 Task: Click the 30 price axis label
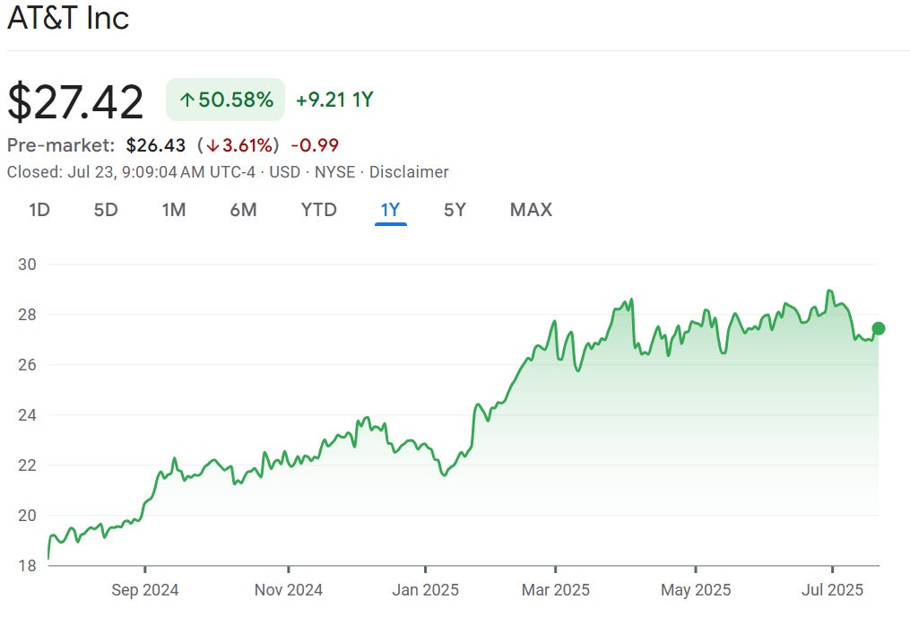(x=27, y=265)
